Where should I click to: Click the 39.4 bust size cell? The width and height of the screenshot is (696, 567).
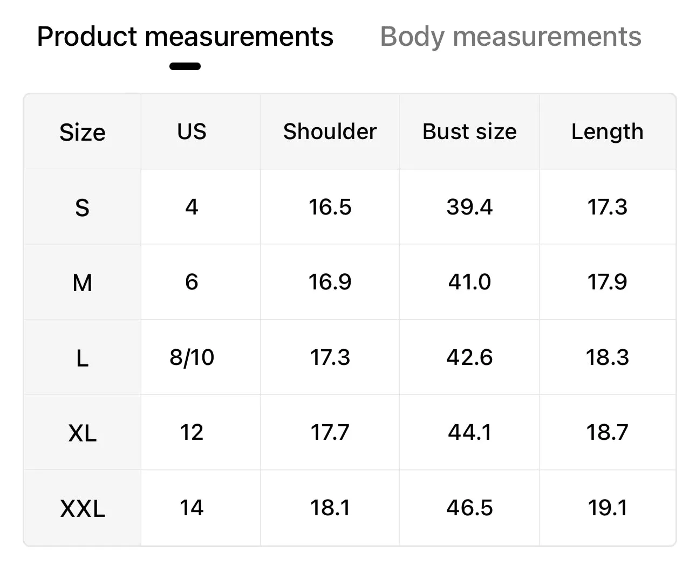tap(469, 207)
